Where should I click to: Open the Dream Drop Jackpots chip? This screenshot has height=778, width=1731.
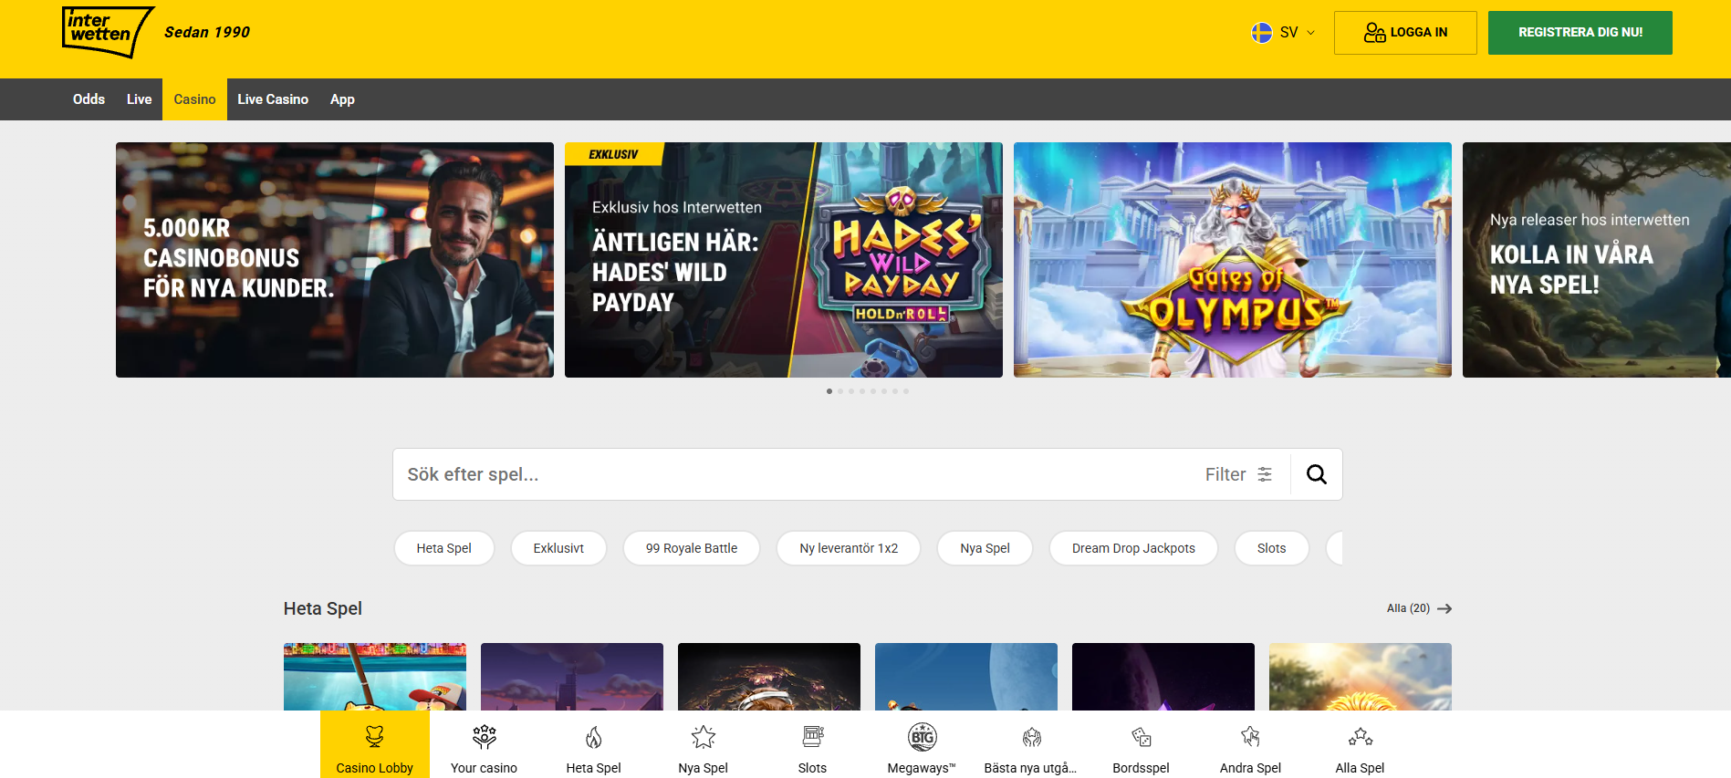[1133, 548]
